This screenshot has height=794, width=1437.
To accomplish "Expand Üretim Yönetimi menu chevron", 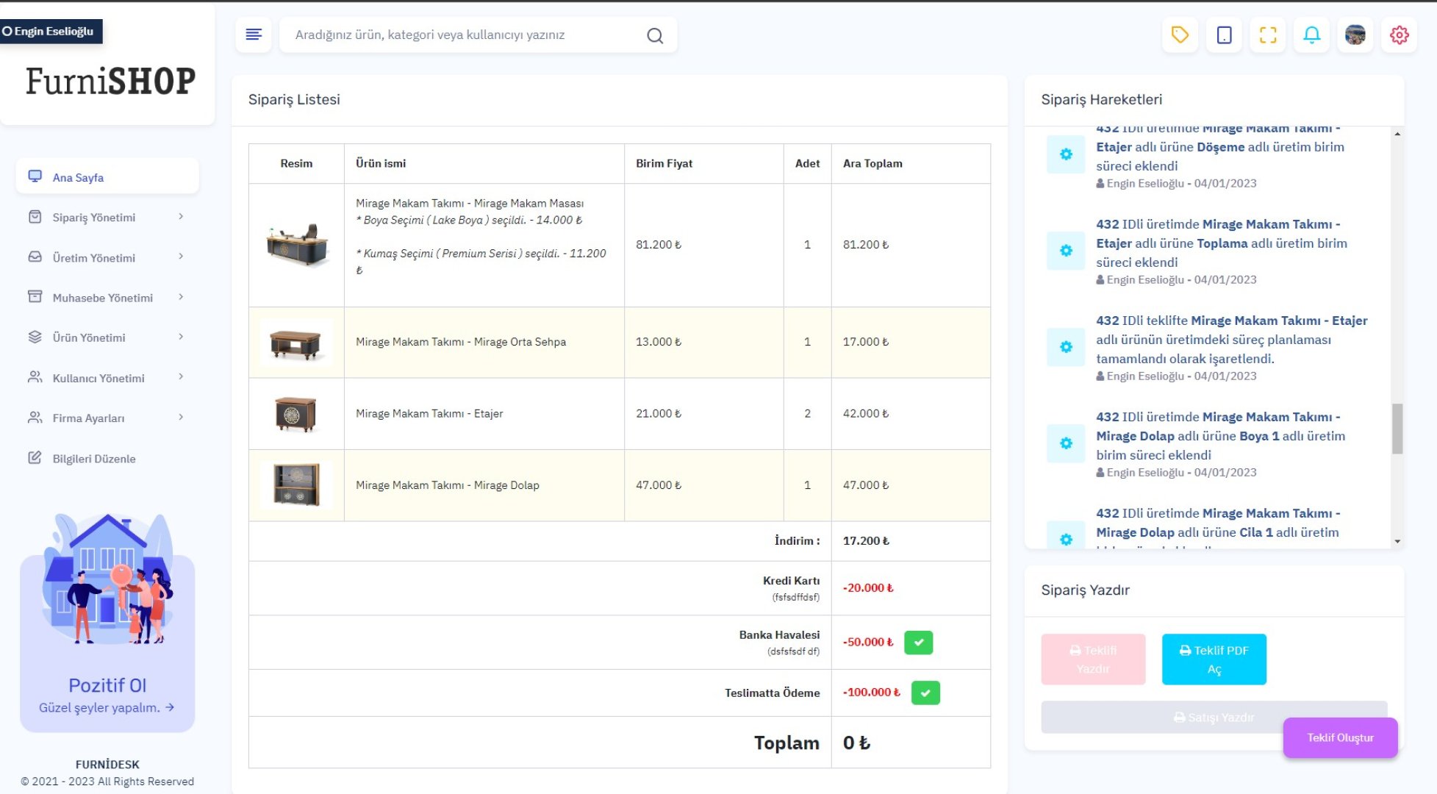I will point(181,257).
